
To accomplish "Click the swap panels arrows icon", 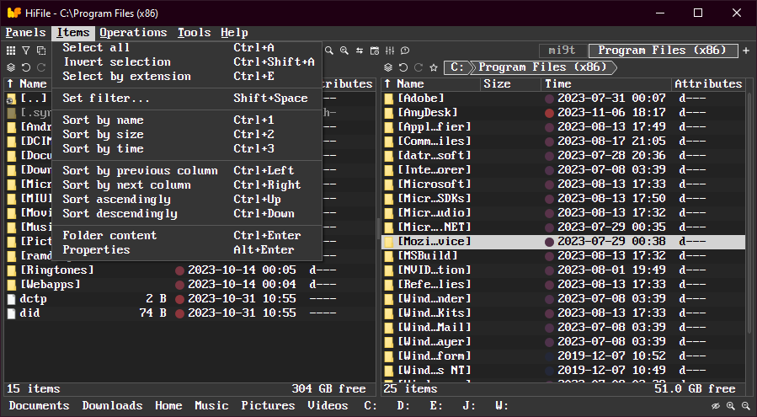I will click(x=360, y=51).
